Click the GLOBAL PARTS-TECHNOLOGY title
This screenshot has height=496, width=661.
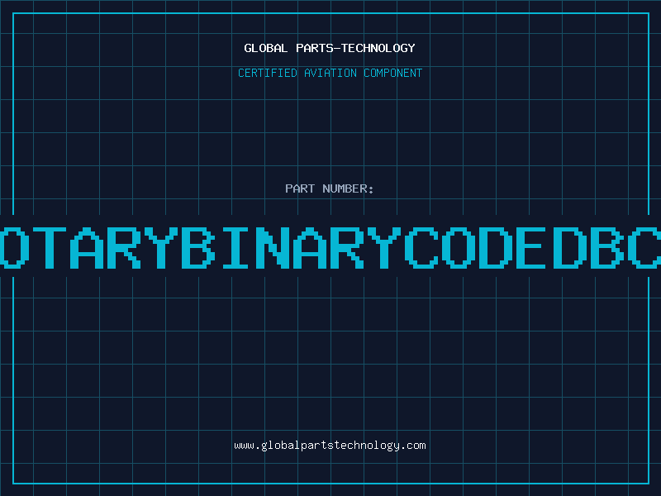[x=330, y=48]
